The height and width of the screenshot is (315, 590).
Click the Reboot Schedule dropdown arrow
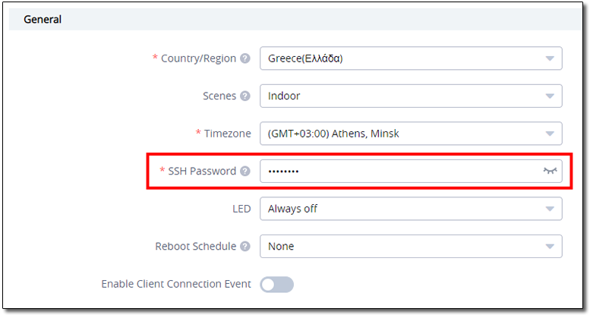point(550,247)
